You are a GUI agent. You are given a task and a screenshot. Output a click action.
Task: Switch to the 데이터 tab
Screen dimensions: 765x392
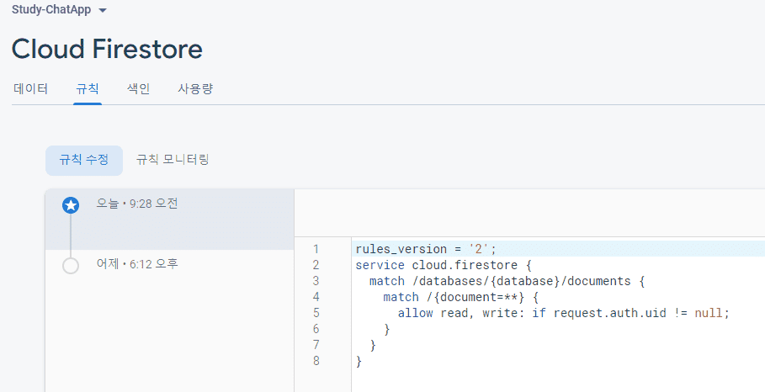tap(31, 89)
